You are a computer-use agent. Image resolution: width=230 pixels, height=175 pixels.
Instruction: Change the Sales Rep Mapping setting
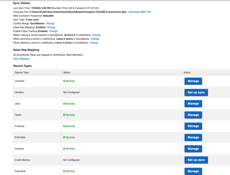[x=51, y=27]
